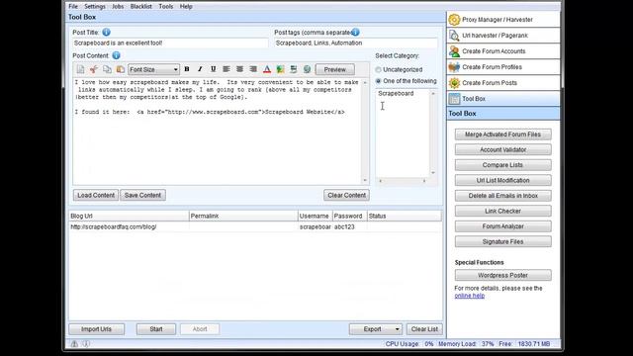Open the Blacklist menu
This screenshot has height=356, width=633.
click(x=140, y=7)
